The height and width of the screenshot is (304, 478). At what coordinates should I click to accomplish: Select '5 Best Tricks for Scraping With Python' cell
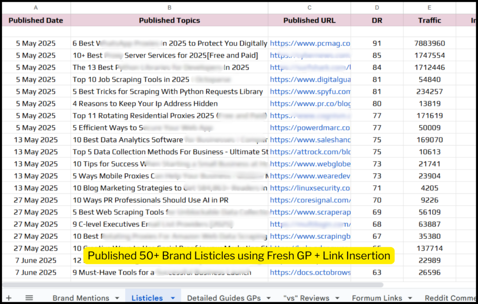[x=169, y=92]
